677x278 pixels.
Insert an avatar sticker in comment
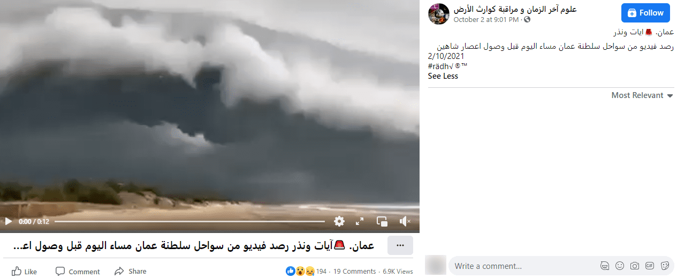click(x=605, y=266)
